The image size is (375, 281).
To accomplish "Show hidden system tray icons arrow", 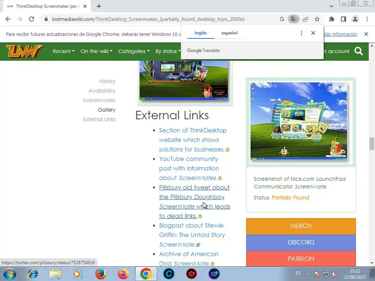I will point(308,274).
